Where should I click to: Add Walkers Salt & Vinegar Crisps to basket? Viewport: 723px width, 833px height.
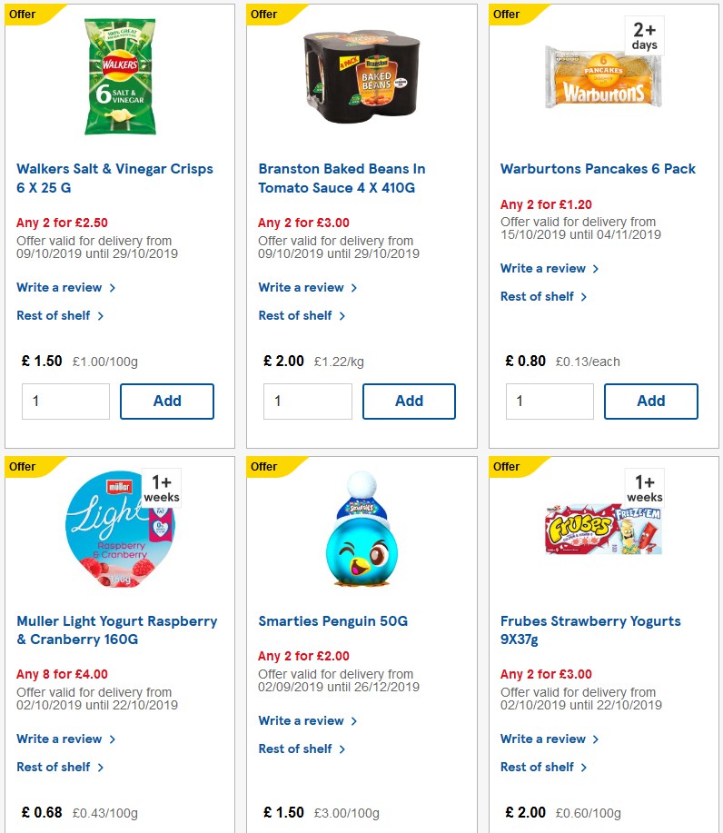pyautogui.click(x=167, y=401)
